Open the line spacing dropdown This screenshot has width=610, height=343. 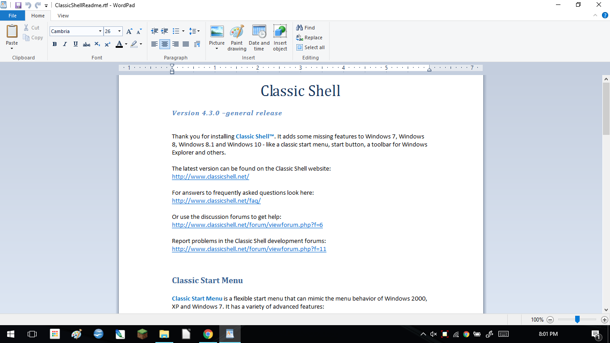click(194, 31)
